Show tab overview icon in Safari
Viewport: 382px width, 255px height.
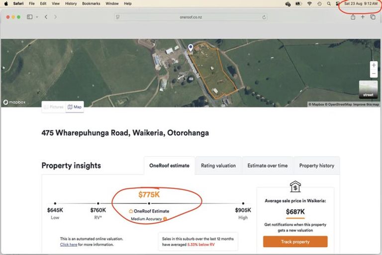(x=373, y=17)
